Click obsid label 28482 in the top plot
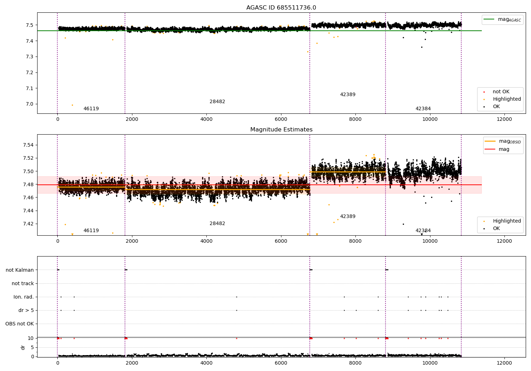 (x=217, y=102)
